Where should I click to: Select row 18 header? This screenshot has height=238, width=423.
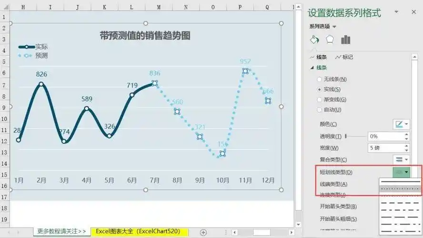tap(4, 208)
